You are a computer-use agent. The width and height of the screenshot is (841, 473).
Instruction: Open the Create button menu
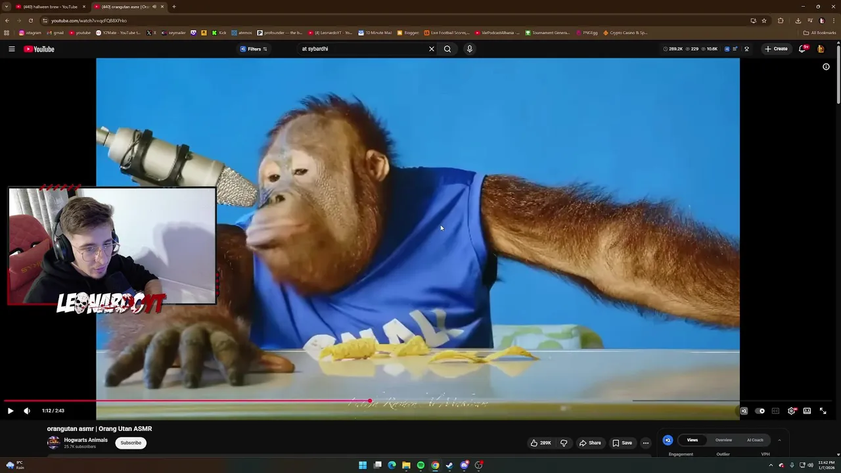pyautogui.click(x=776, y=49)
